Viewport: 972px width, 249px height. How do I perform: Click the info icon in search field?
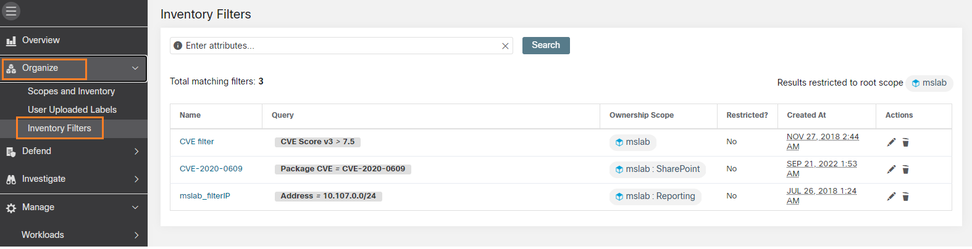[x=178, y=46]
